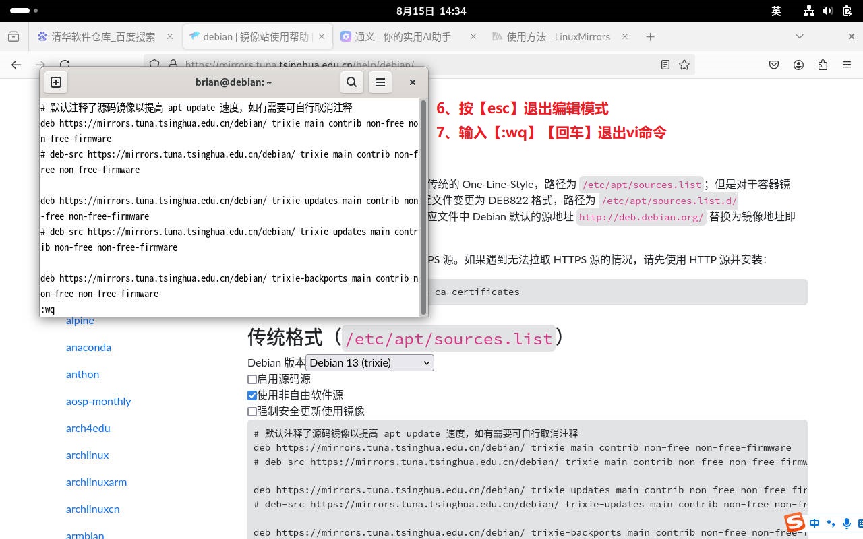
Task: Uncheck 使用非自由软件源 checkbox
Action: coord(252,395)
